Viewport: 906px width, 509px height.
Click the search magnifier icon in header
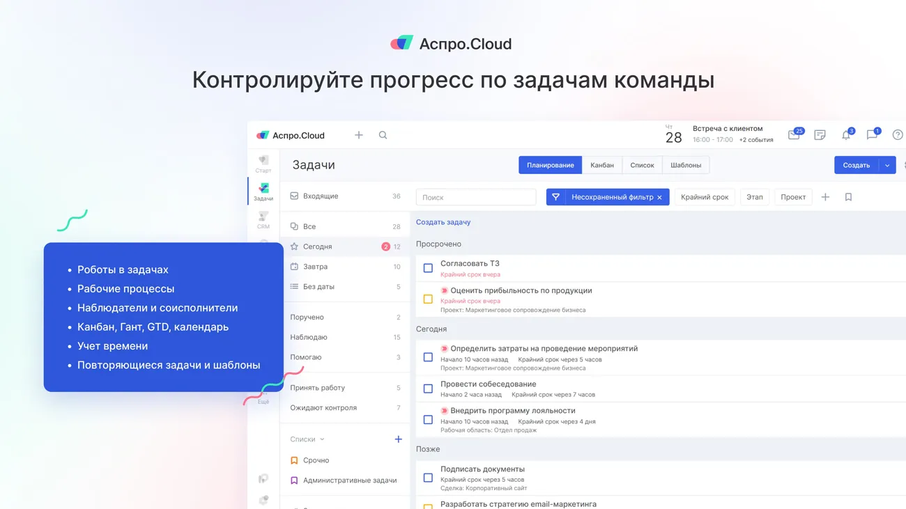point(383,135)
